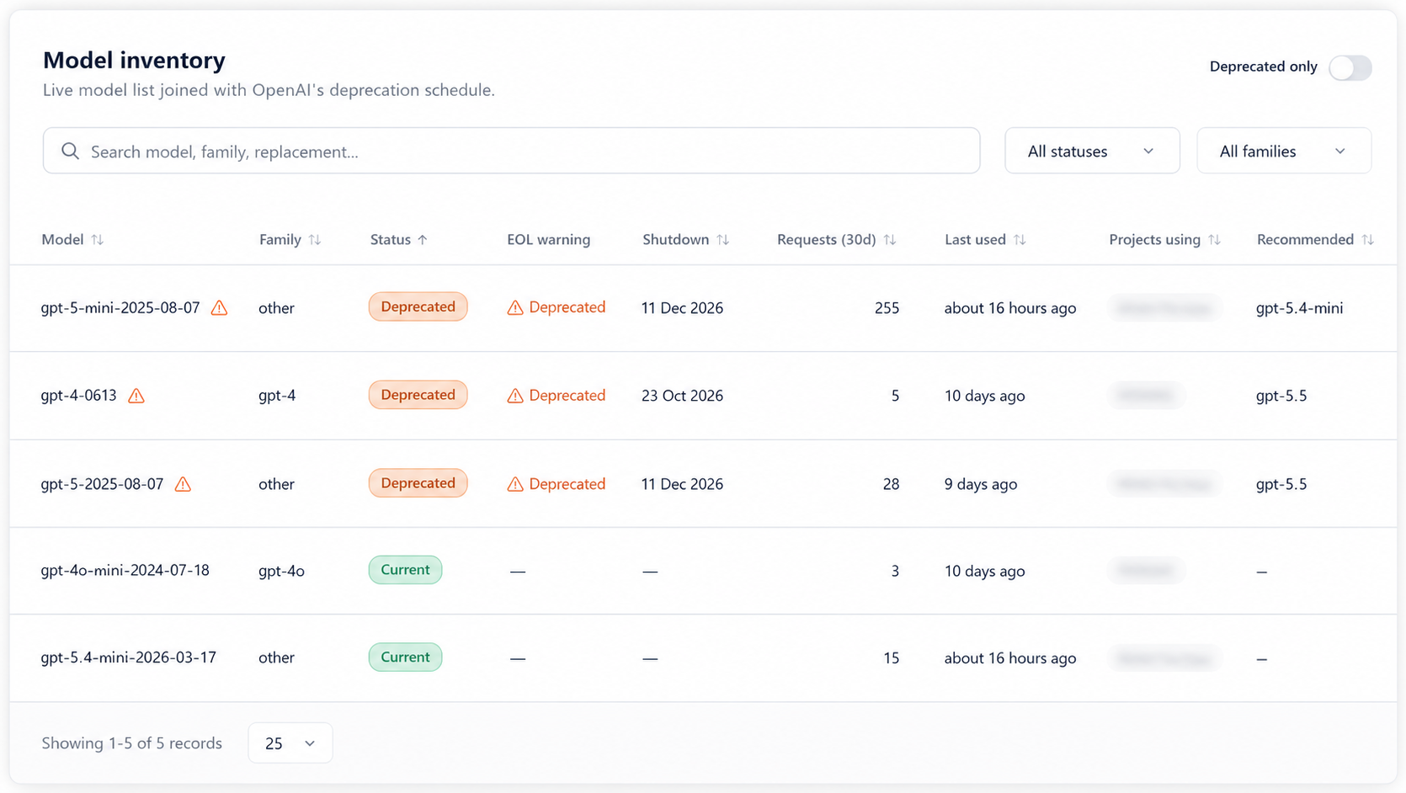This screenshot has width=1406, height=793.
Task: Click family cell gpt-4o
Action: [x=281, y=571]
